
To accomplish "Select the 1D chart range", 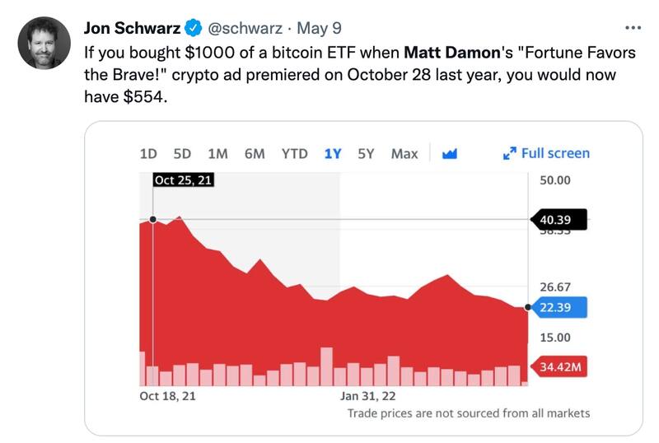I will point(148,153).
